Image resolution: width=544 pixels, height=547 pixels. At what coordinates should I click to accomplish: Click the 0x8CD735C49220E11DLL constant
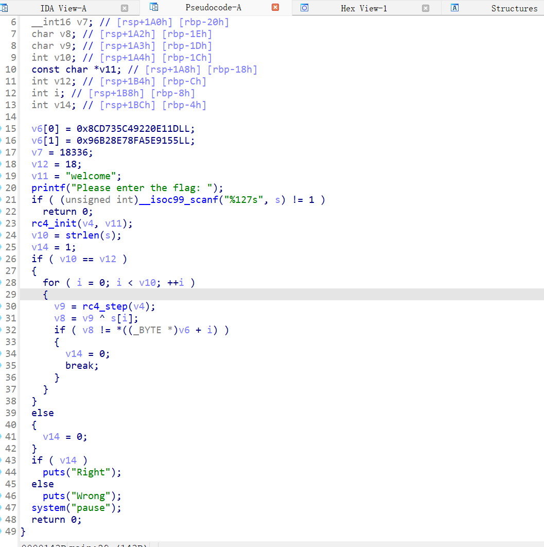(135, 129)
